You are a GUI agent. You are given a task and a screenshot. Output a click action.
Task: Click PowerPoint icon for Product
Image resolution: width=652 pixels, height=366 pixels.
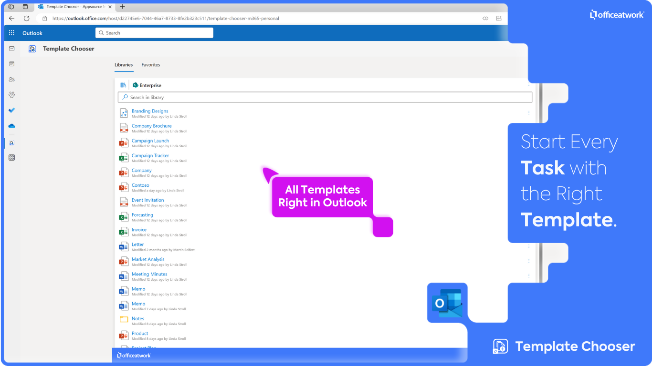(x=124, y=335)
